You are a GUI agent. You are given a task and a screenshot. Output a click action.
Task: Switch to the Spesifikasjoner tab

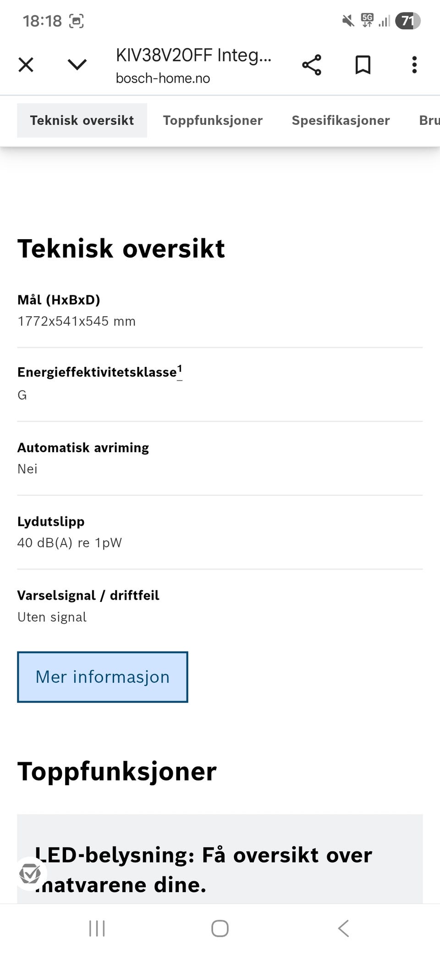(x=341, y=120)
